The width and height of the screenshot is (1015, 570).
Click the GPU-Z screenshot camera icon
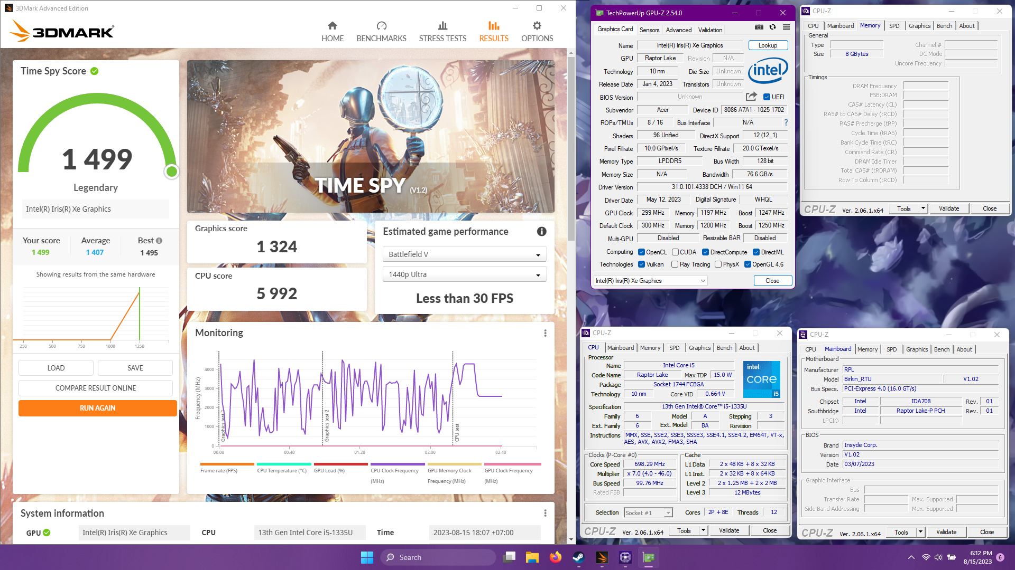click(759, 27)
